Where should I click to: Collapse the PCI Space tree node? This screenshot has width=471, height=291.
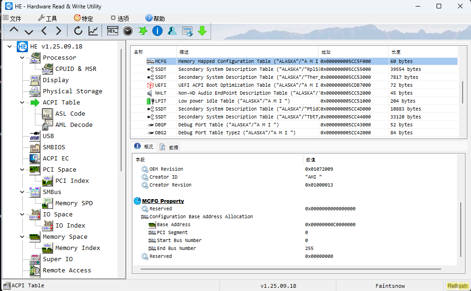point(22,170)
